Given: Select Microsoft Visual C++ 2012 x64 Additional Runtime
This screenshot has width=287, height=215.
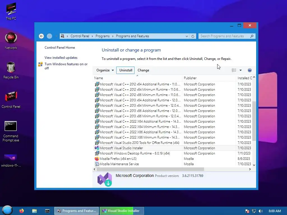Looking at the screenshot, I should pos(173,84).
